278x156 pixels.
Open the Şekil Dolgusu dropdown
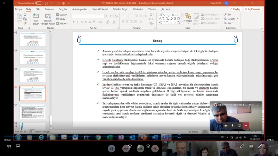[x=211, y=15]
